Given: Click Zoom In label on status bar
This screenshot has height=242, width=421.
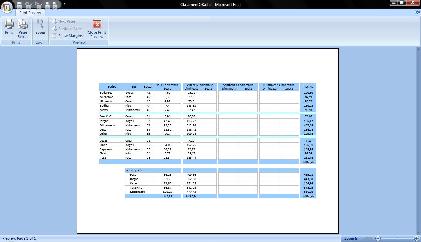Looking at the screenshot, I should click(x=351, y=238).
